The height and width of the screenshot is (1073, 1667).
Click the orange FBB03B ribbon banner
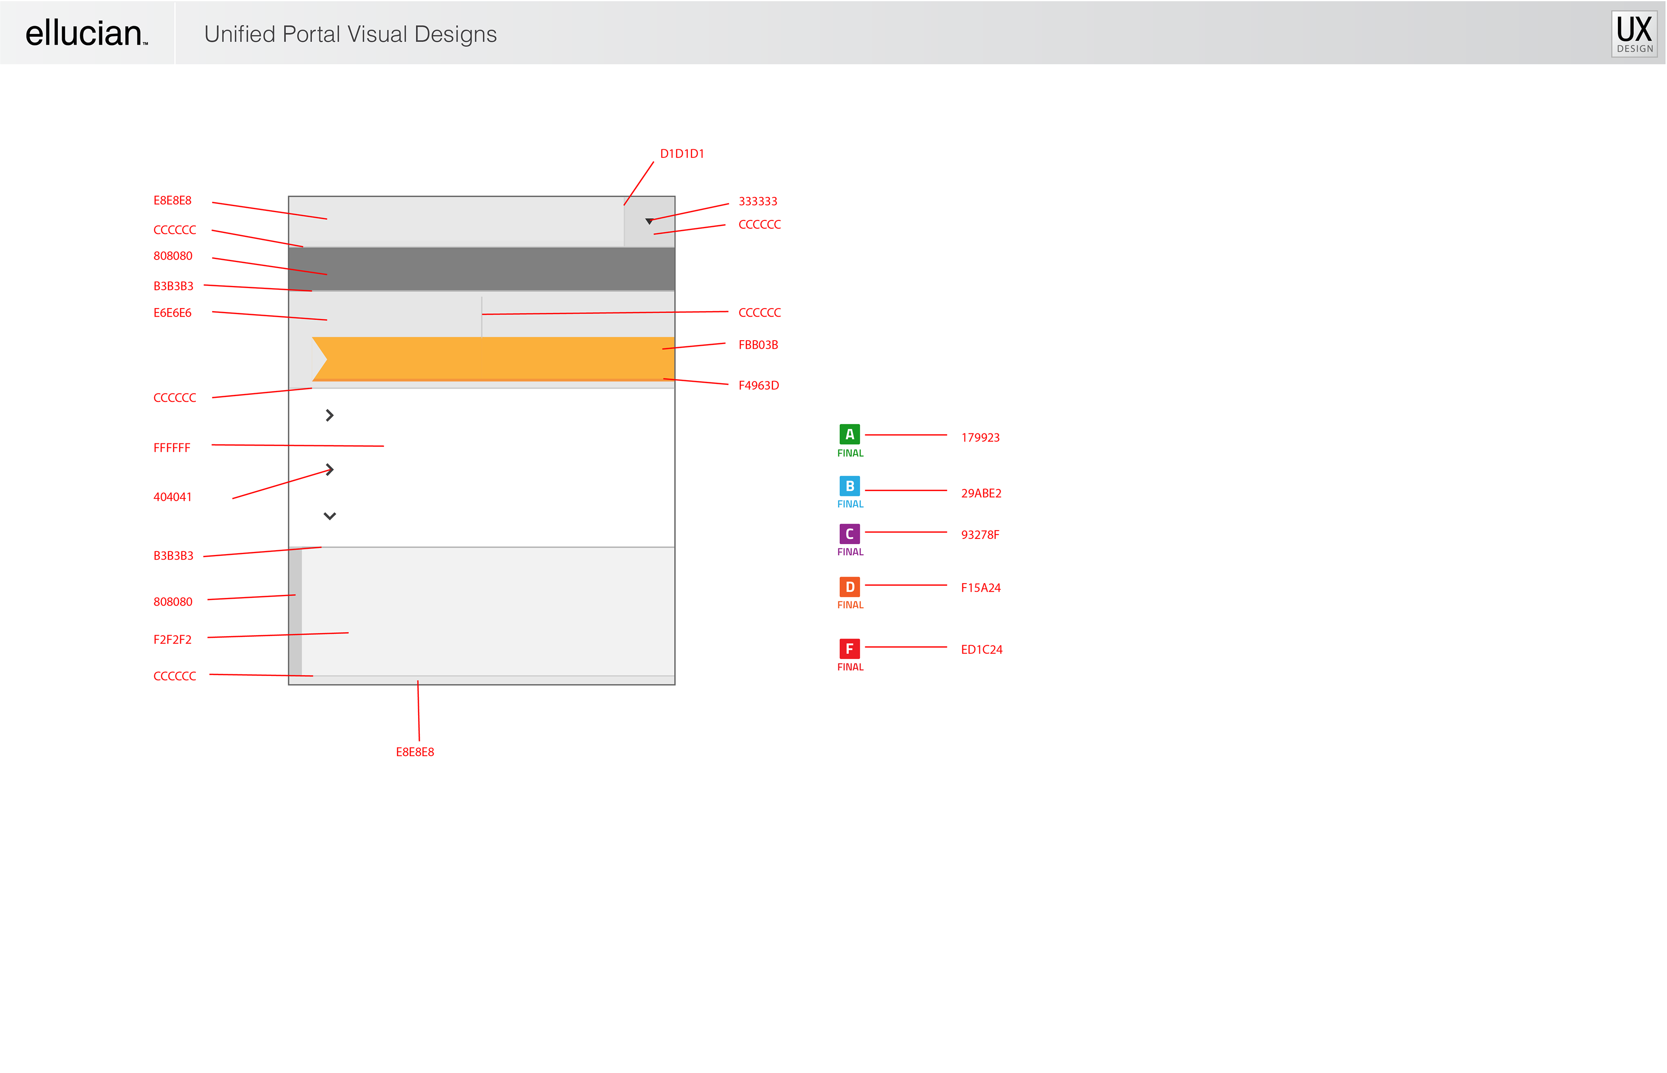493,359
